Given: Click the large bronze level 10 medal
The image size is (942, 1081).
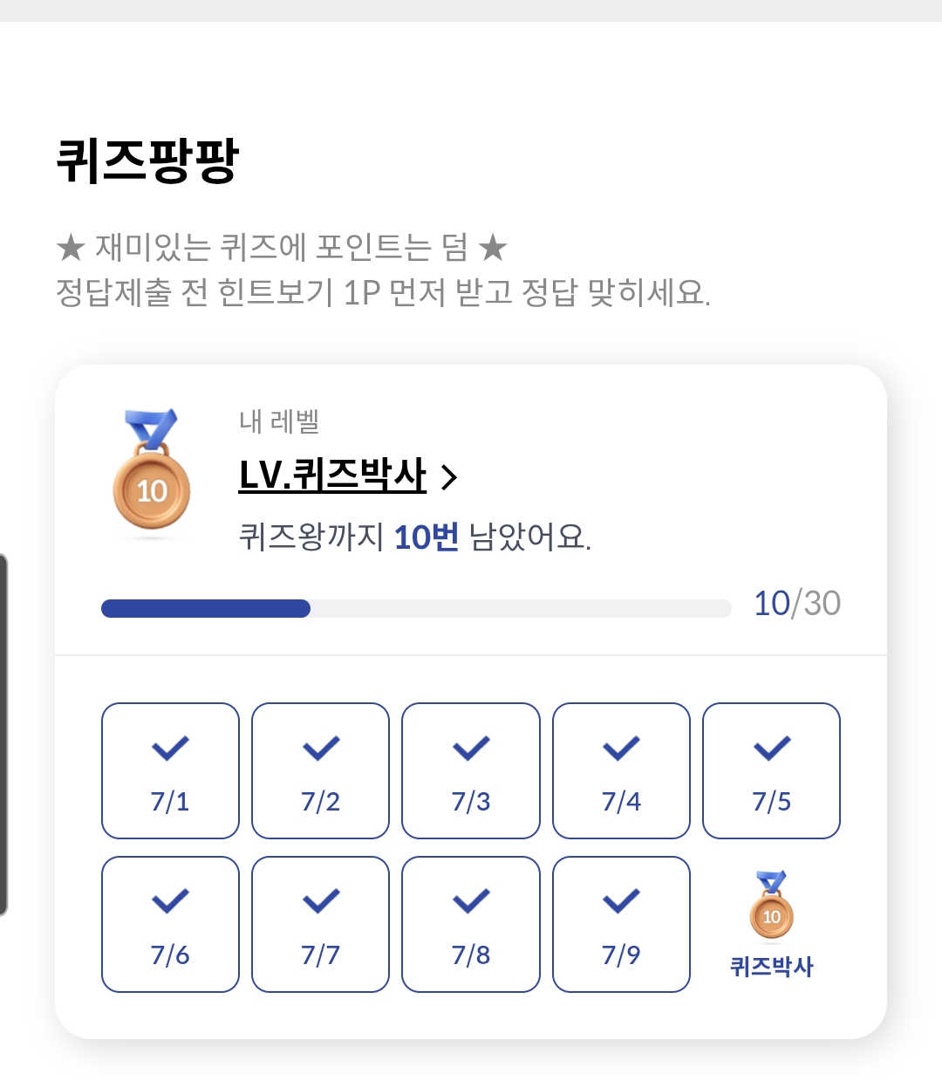Looking at the screenshot, I should coord(152,469).
